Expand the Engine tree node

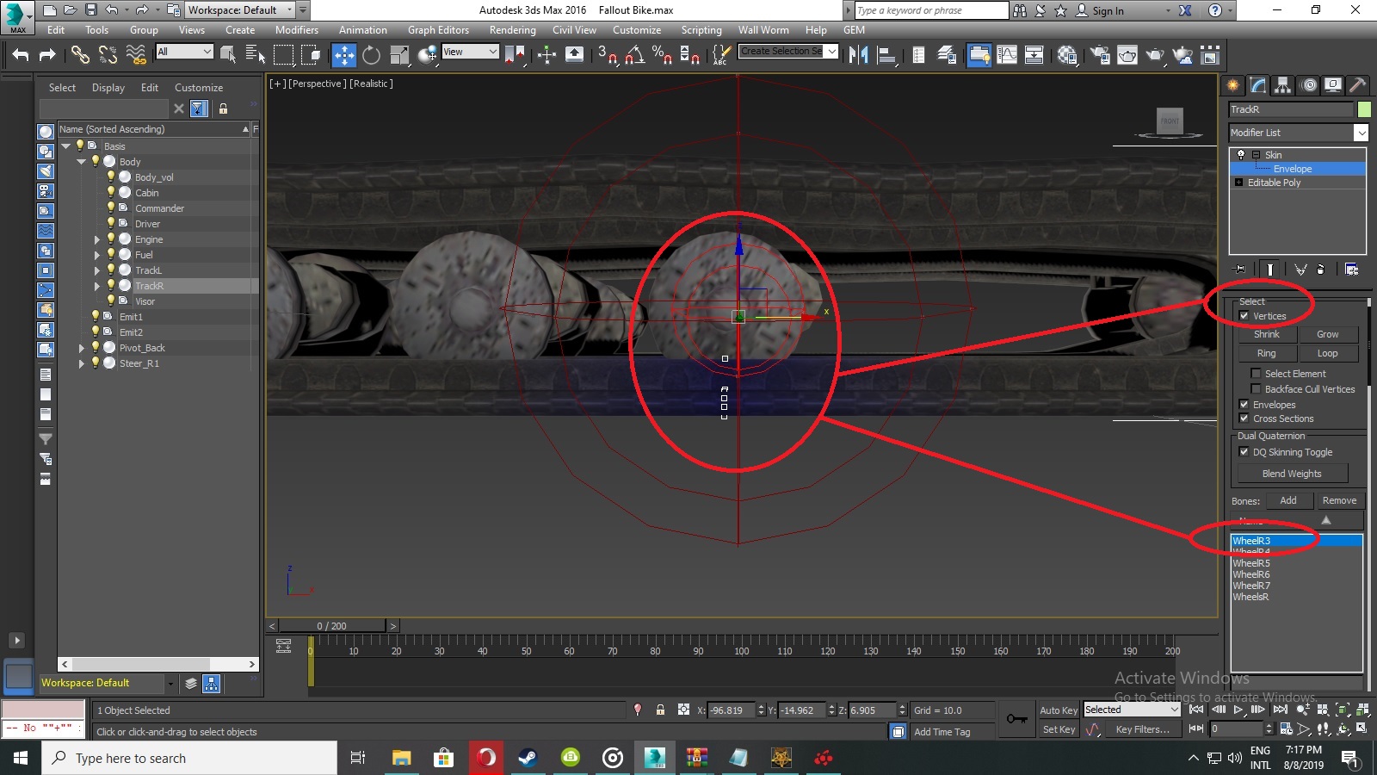[x=97, y=239]
